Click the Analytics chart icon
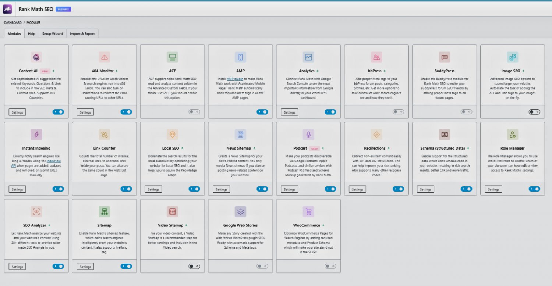552x286 pixels. point(308,57)
